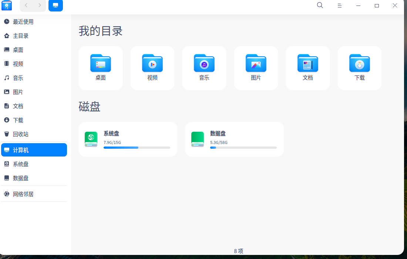Open the 下载 folder icon
The height and width of the screenshot is (259, 407).
359,63
